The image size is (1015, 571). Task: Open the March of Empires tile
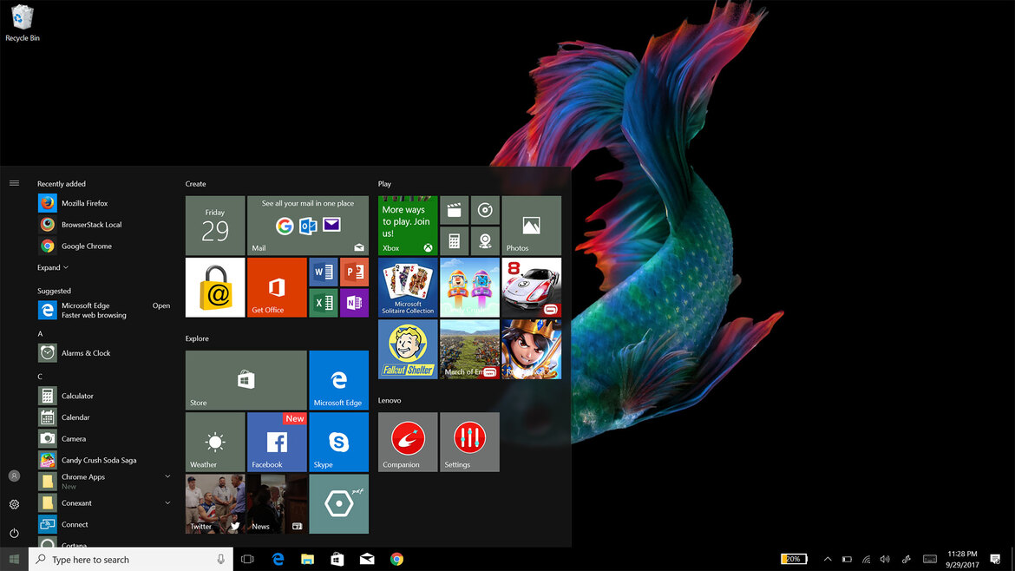(x=469, y=349)
